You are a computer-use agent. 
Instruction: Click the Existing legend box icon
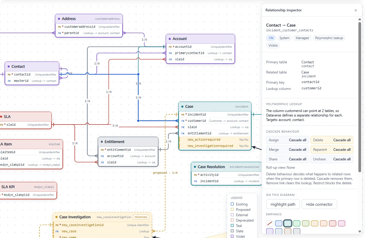point(232,204)
